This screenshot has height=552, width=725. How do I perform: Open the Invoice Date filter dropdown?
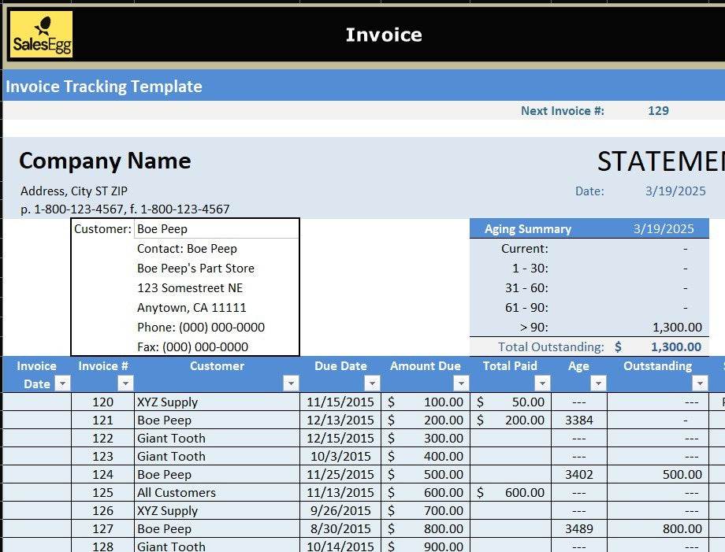point(63,383)
